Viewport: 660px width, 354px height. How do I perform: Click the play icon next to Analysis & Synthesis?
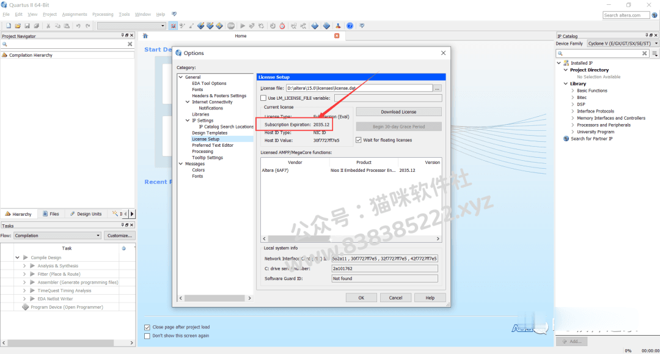(32, 265)
